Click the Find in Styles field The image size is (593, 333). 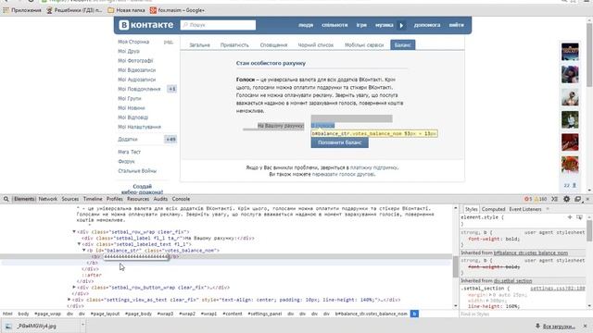[x=522, y=314]
